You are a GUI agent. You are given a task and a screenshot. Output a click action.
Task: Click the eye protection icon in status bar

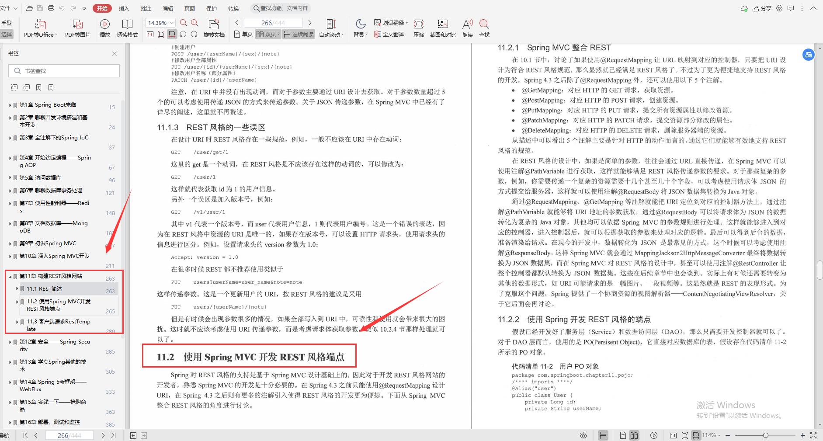[583, 435]
